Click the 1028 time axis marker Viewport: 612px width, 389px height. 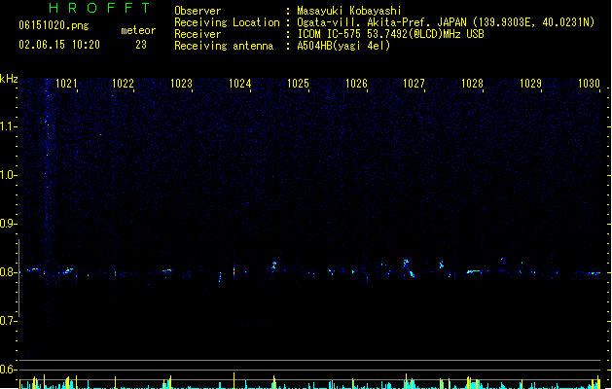[472, 83]
